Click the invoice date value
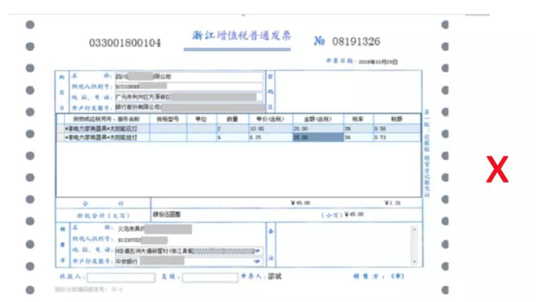 coord(378,62)
